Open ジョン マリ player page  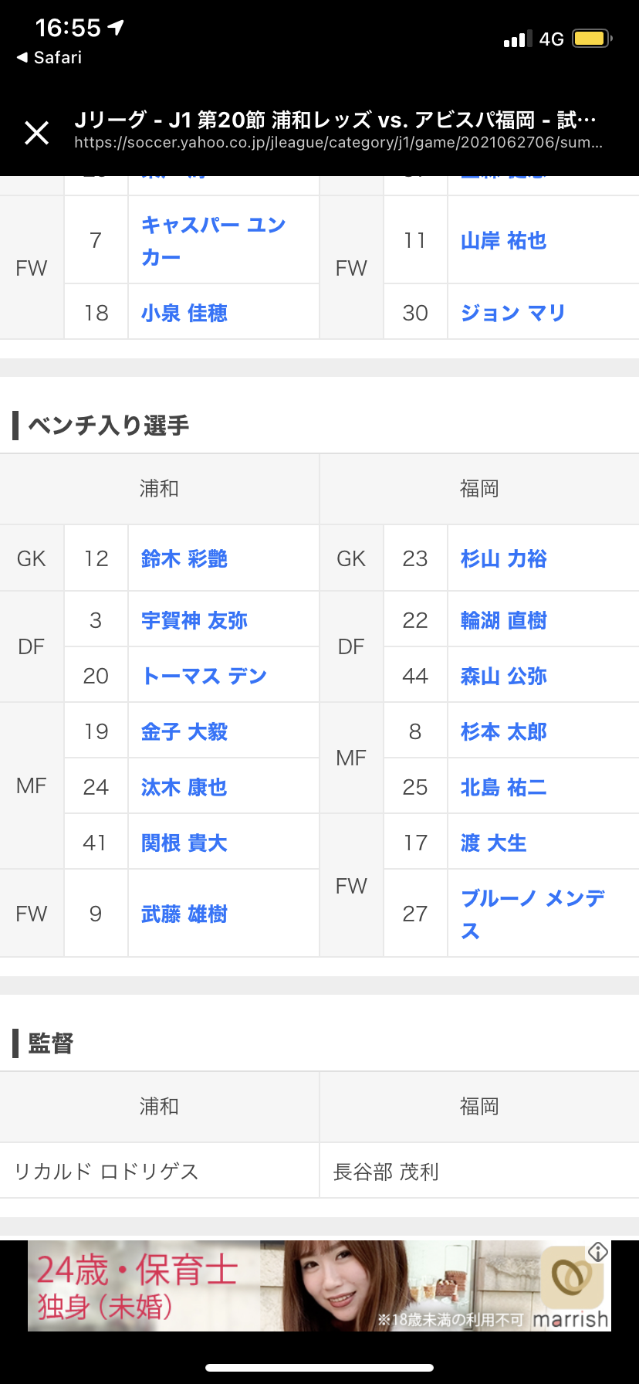513,313
